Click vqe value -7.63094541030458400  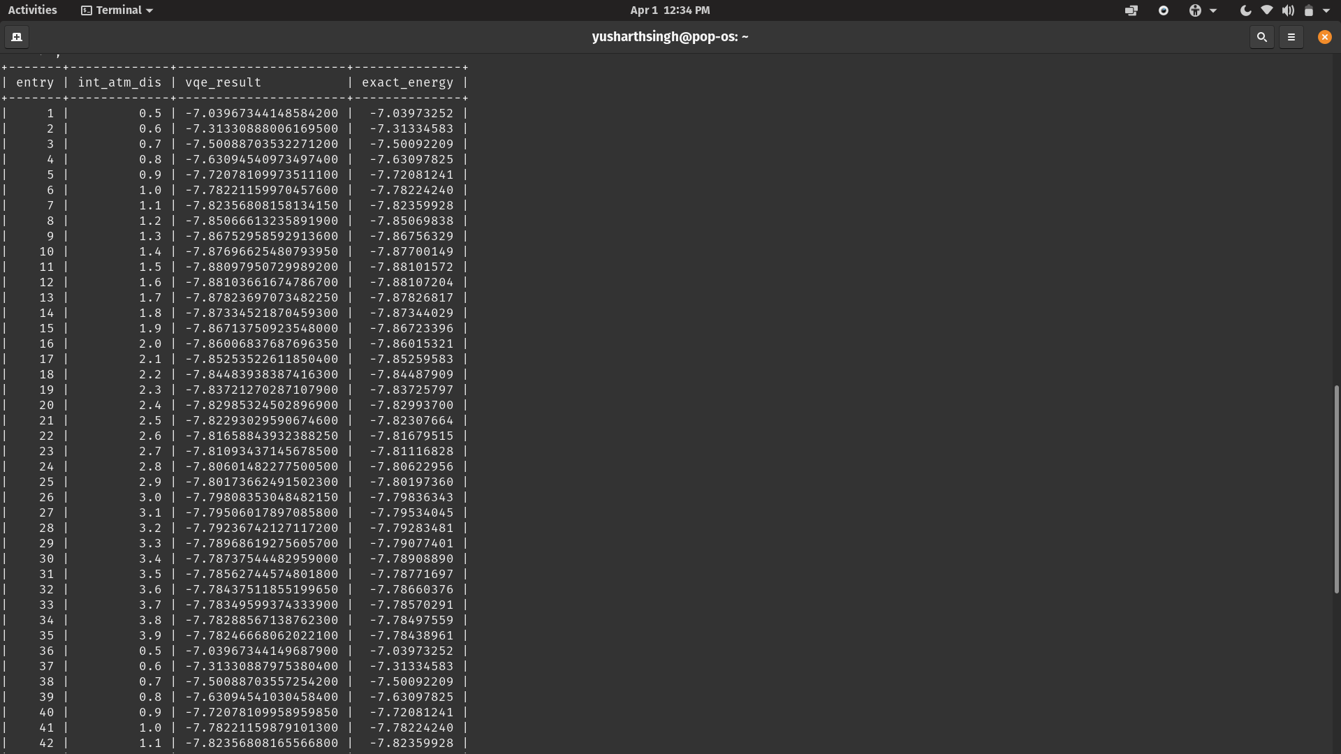(x=262, y=697)
